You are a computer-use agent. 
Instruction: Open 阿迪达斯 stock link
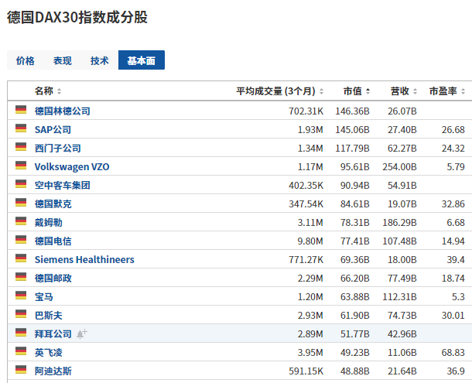pyautogui.click(x=53, y=371)
